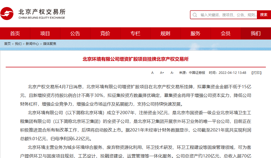Click the line starting 北京环境主营业务为城乡环境综合服务

[139, 147]
